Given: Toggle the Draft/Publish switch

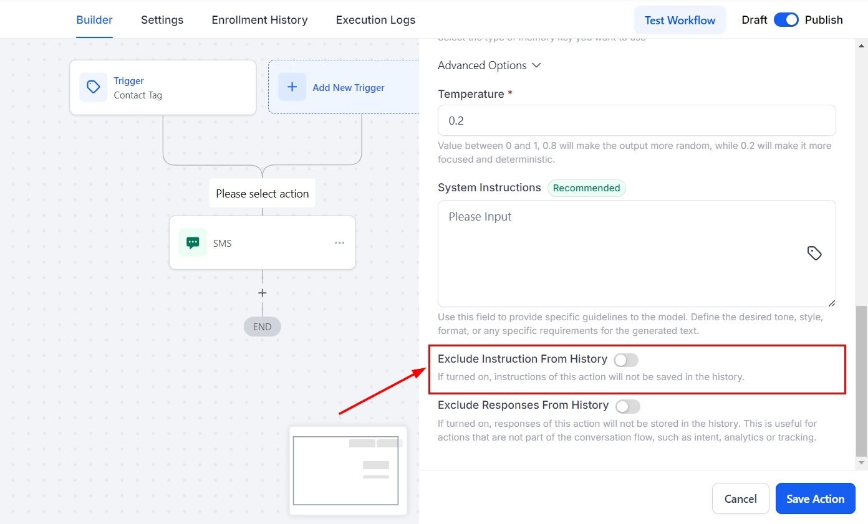Looking at the screenshot, I should (x=786, y=20).
